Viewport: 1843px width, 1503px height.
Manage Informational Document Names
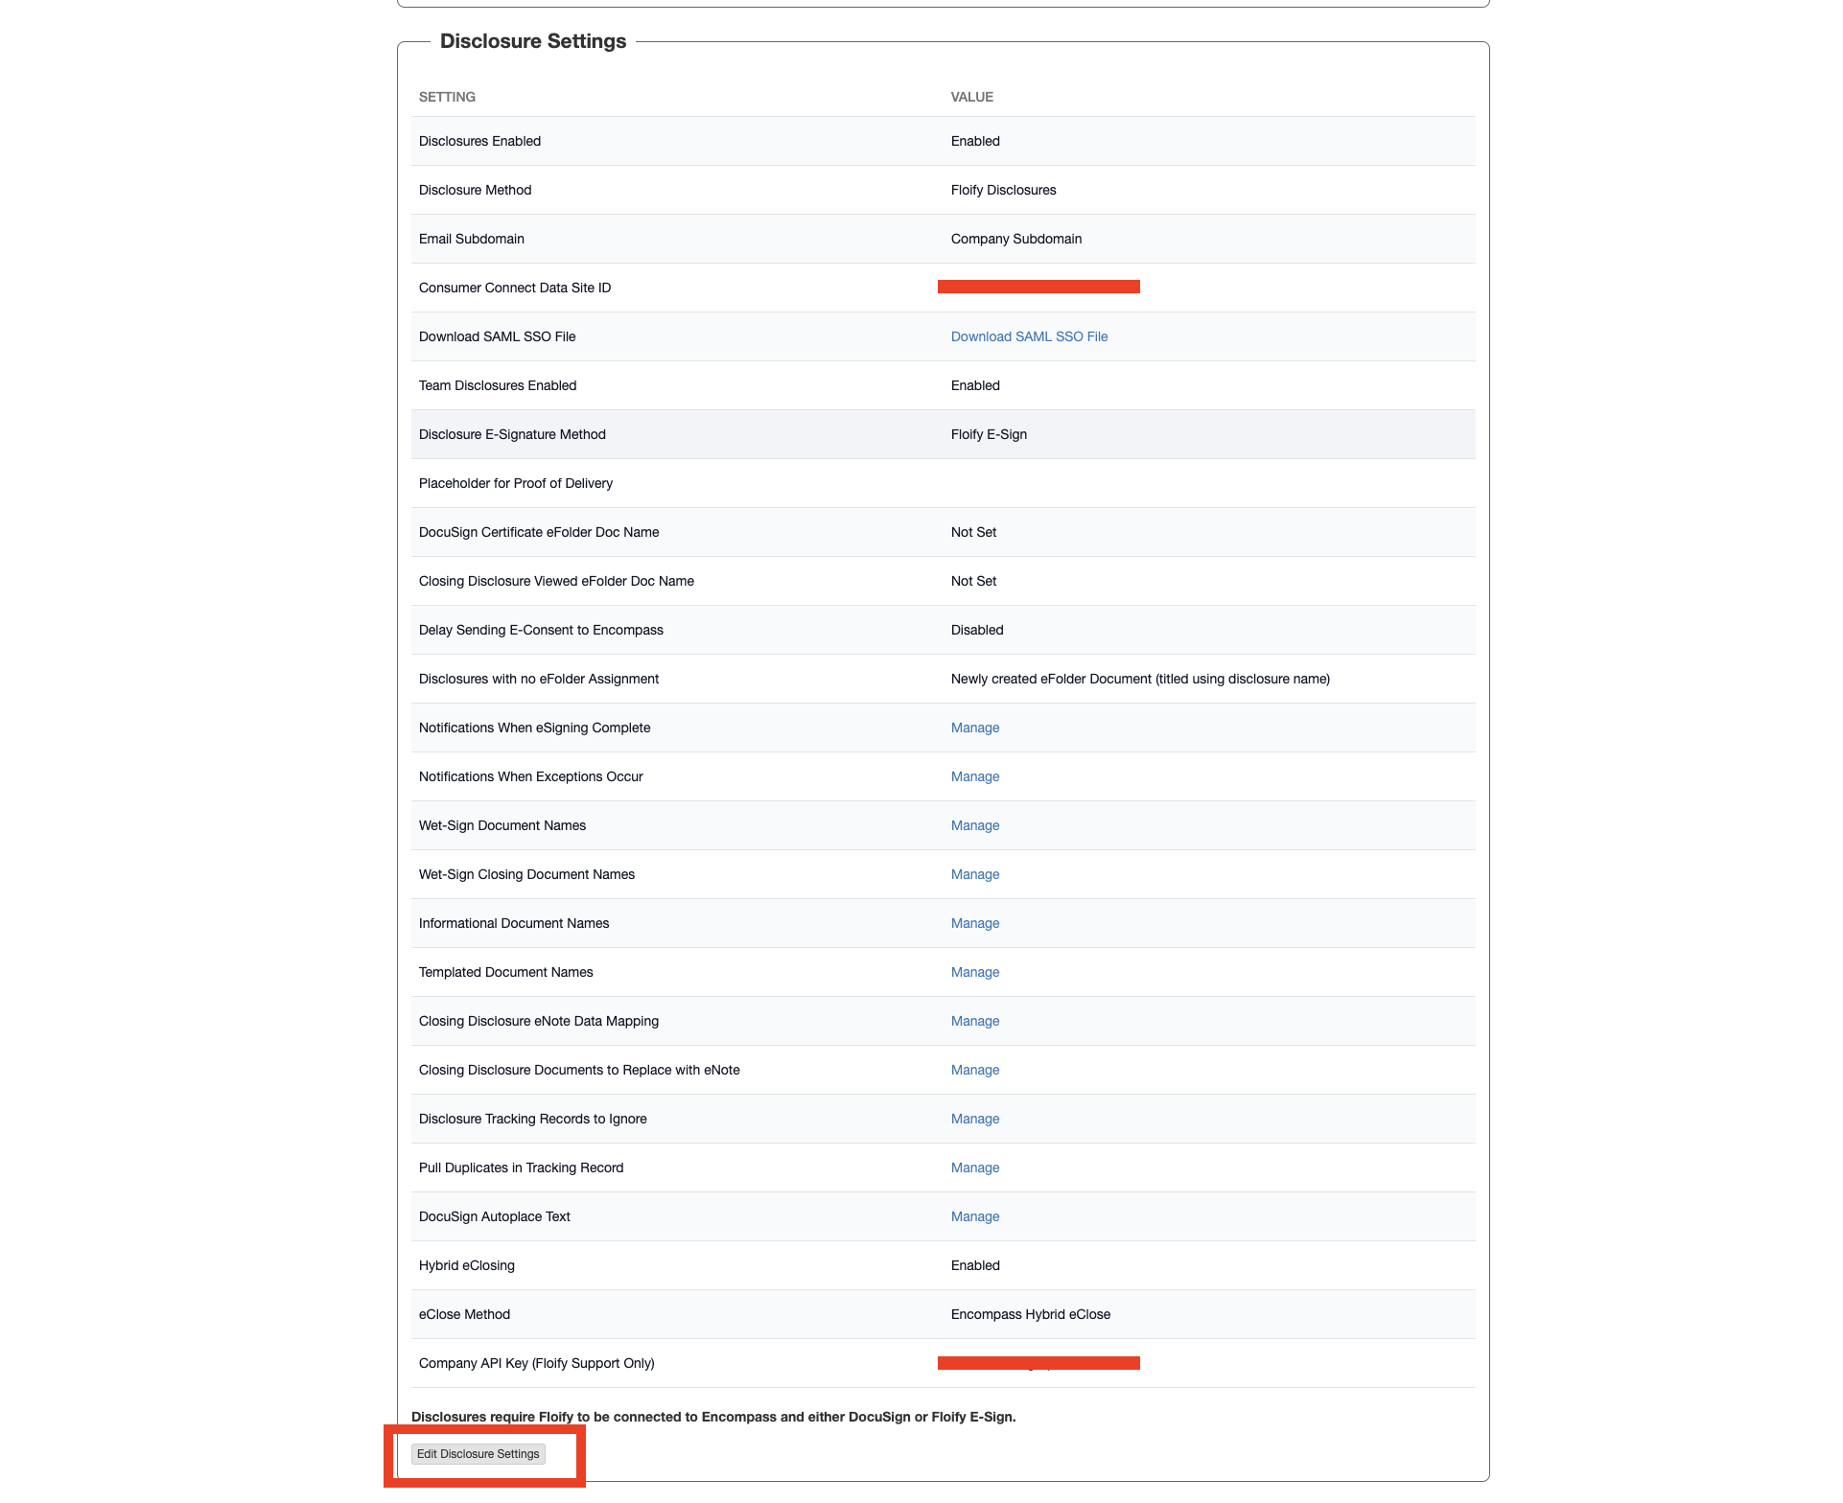tap(974, 923)
